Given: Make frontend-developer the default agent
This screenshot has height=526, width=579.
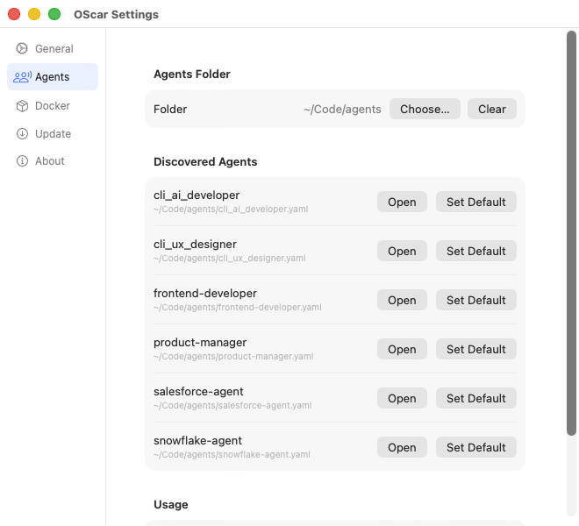Looking at the screenshot, I should 476,300.
